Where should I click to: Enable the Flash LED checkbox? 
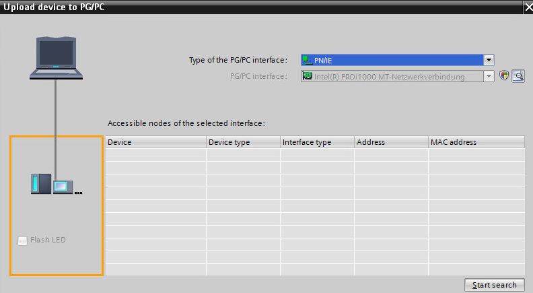tap(23, 240)
